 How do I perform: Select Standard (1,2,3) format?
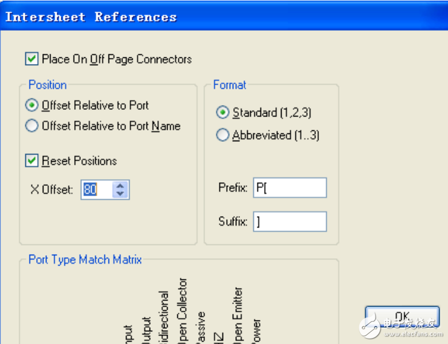[x=222, y=113]
